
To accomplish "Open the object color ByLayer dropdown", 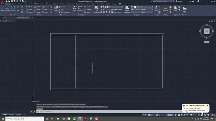I will [x=152, y=7].
